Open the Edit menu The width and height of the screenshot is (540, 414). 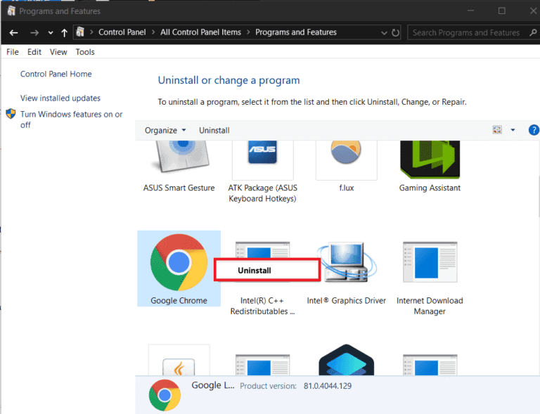(x=34, y=52)
